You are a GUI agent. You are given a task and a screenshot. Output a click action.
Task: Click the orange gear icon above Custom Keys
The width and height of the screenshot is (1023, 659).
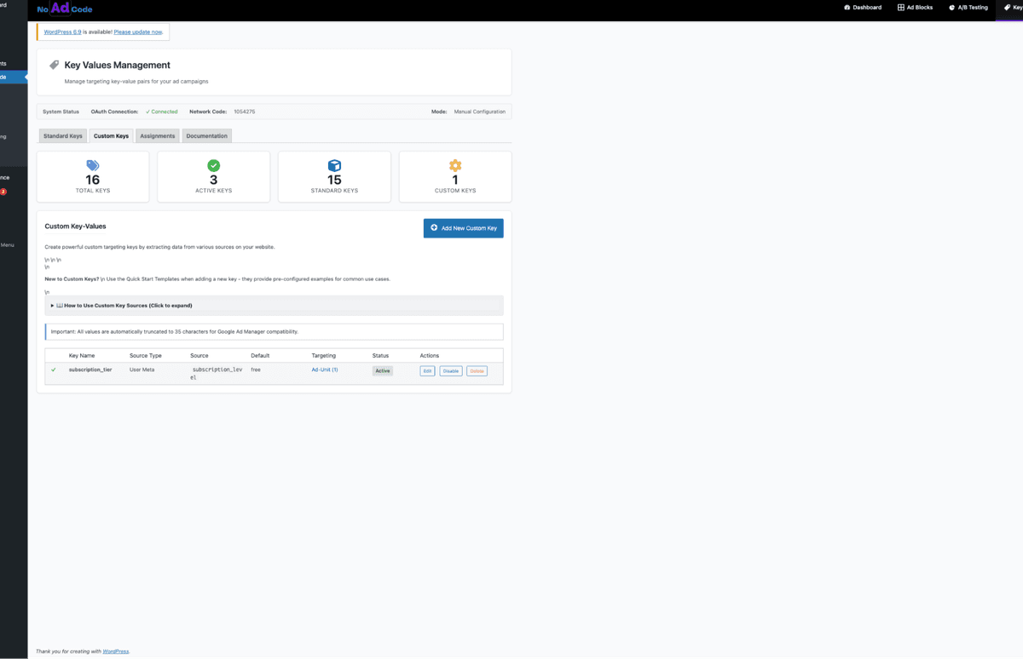[x=455, y=166]
